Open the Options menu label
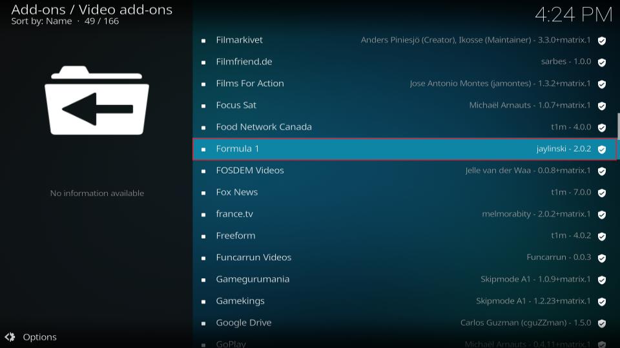The image size is (620, 348). point(39,337)
